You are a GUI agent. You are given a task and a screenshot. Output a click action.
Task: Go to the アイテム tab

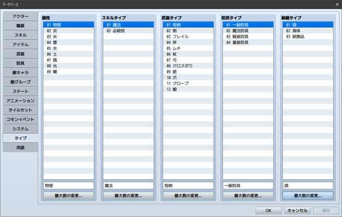[x=20, y=44]
